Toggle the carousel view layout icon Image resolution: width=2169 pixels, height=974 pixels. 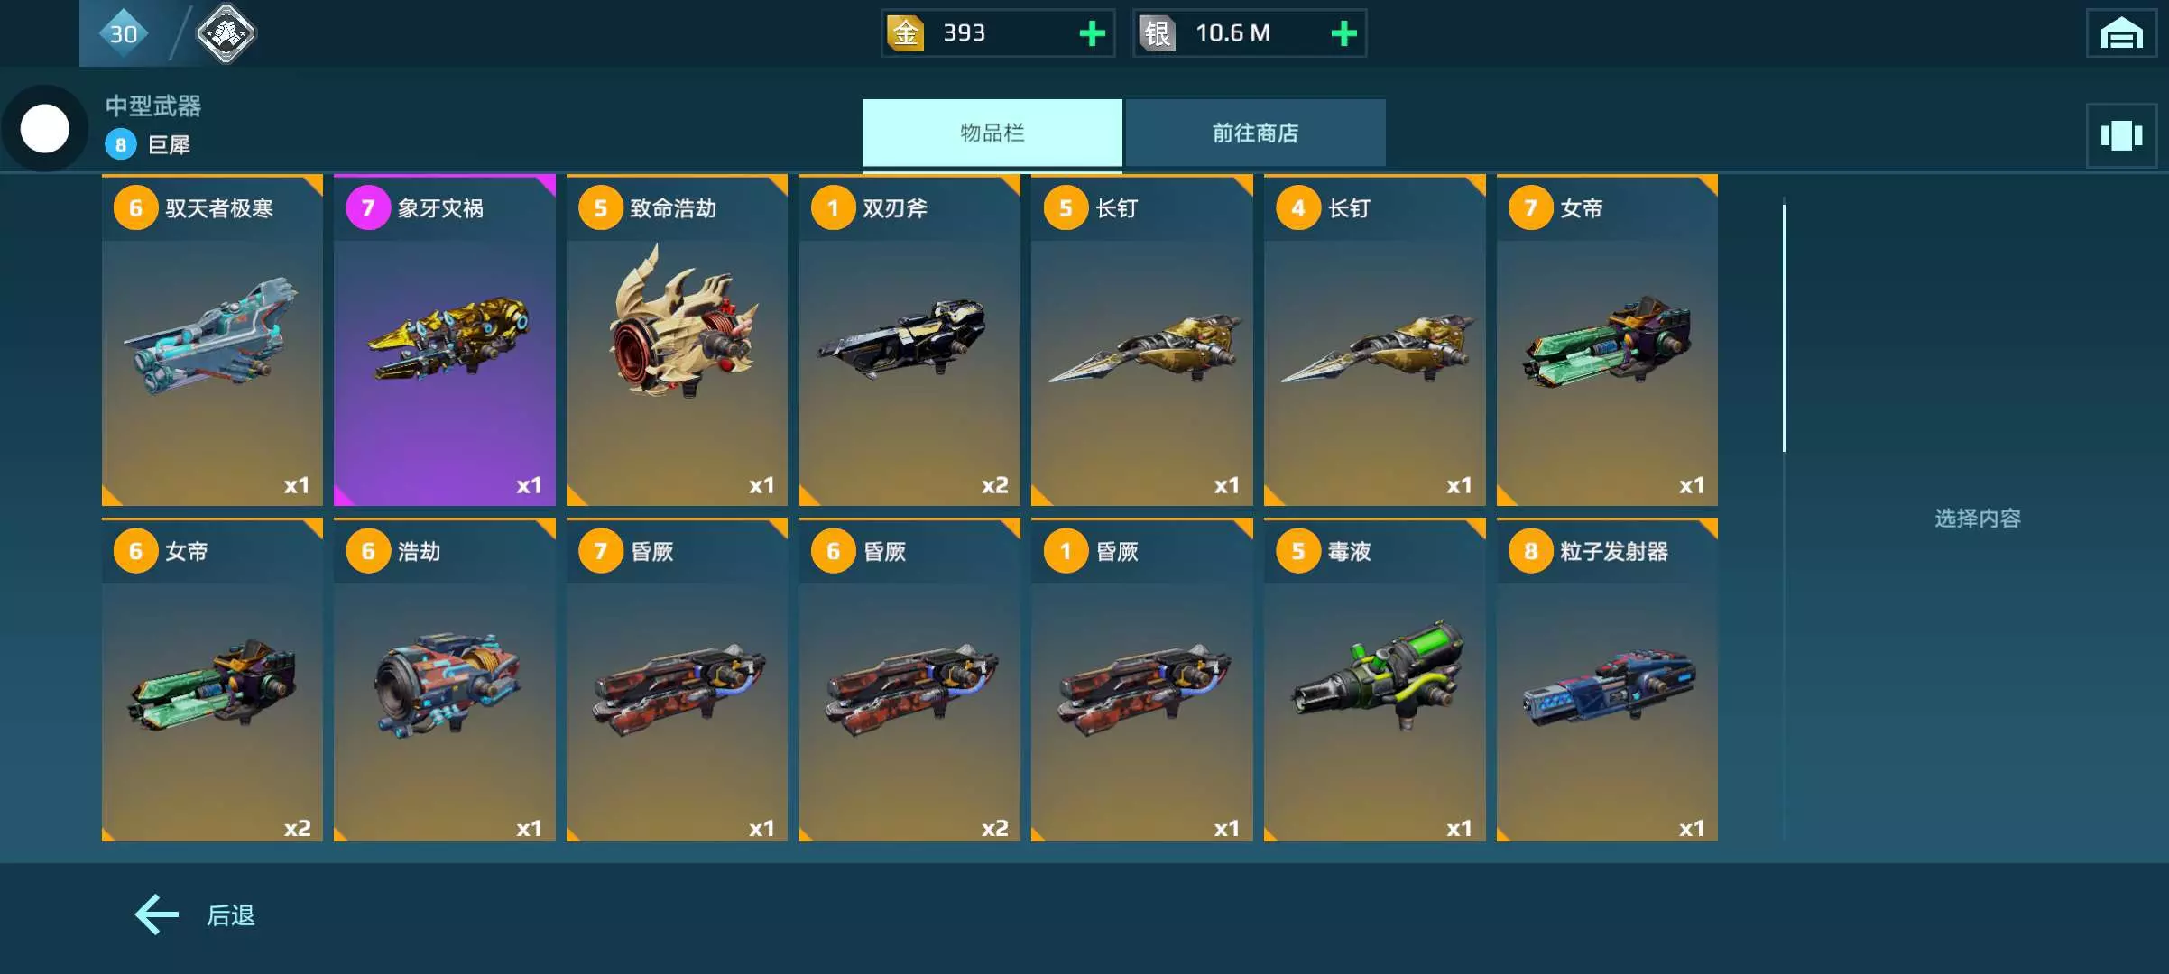[2121, 135]
